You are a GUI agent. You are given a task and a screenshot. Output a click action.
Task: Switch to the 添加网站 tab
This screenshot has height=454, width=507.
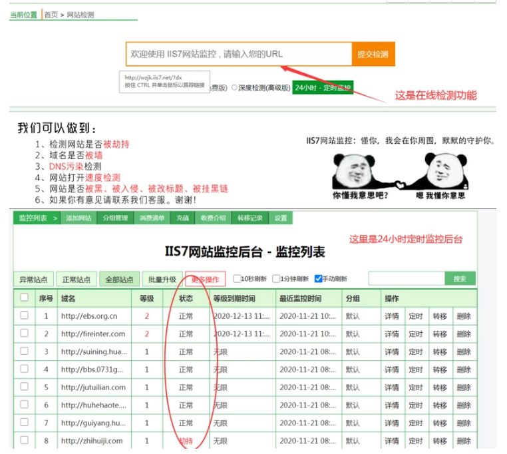(x=79, y=218)
